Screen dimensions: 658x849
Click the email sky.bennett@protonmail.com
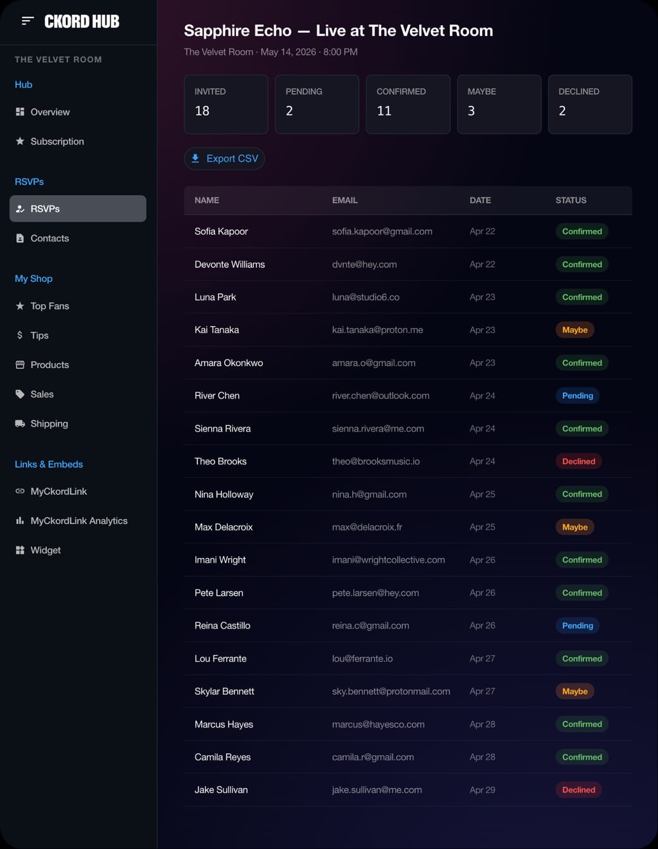point(391,692)
